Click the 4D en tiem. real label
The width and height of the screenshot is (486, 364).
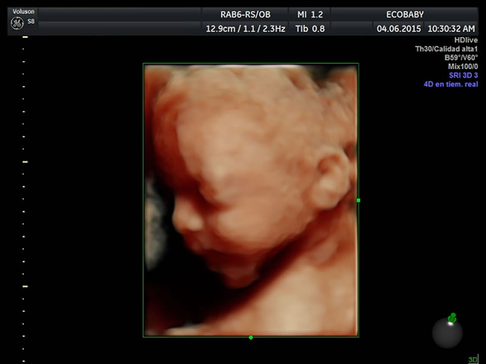[x=450, y=84]
